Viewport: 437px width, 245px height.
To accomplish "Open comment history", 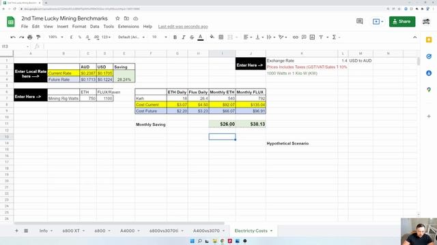I will coord(360,21).
